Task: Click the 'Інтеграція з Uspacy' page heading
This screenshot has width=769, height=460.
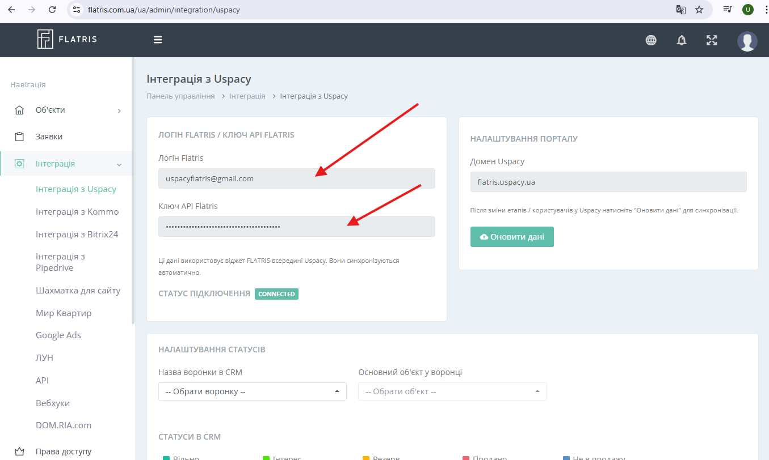Action: click(x=199, y=79)
